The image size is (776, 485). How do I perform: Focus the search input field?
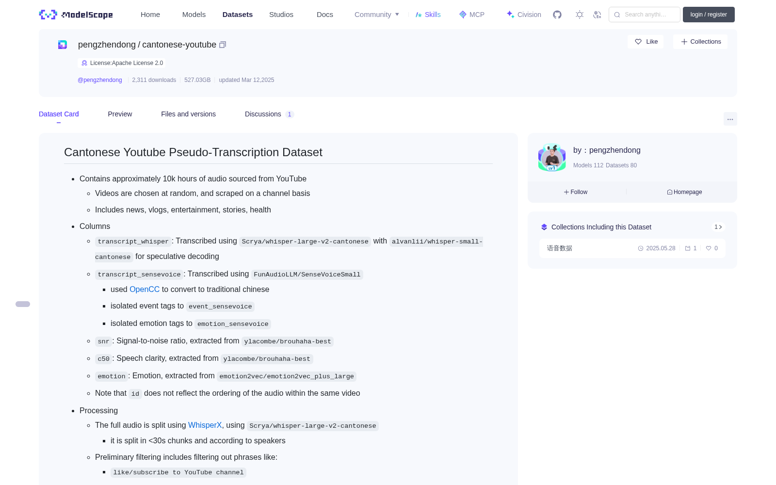pos(645,15)
